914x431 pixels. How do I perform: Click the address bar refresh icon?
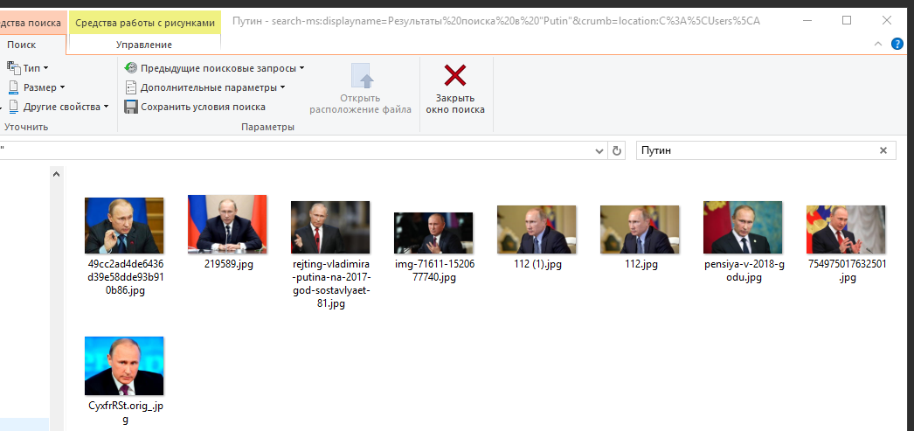click(616, 151)
